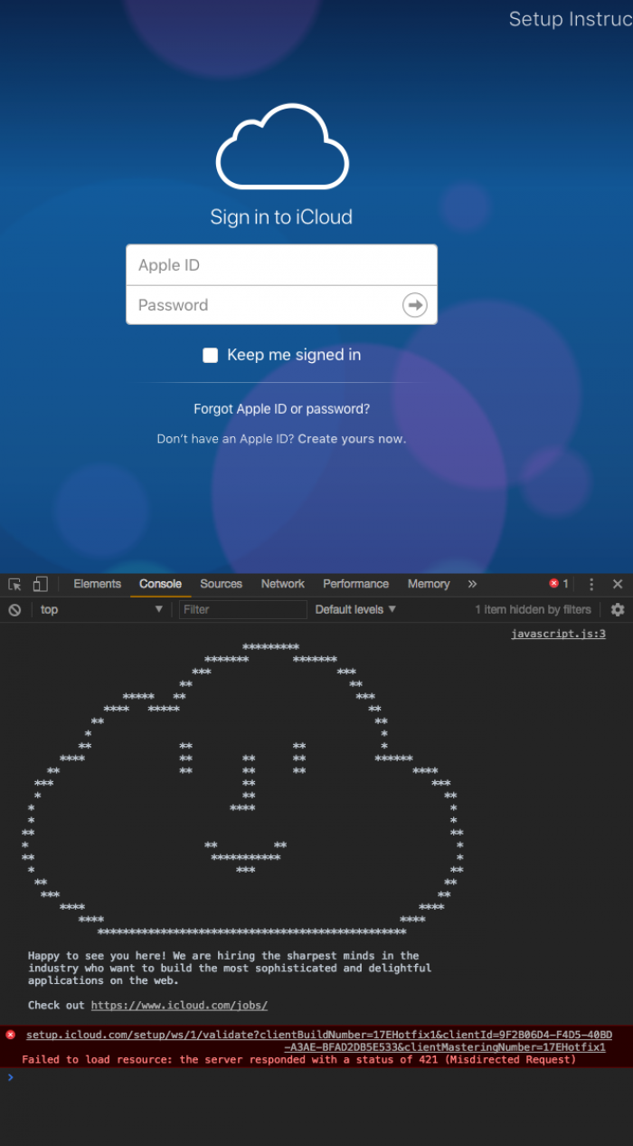
Task: Click the 'Failed to load resource' error message
Action: 298,1060
